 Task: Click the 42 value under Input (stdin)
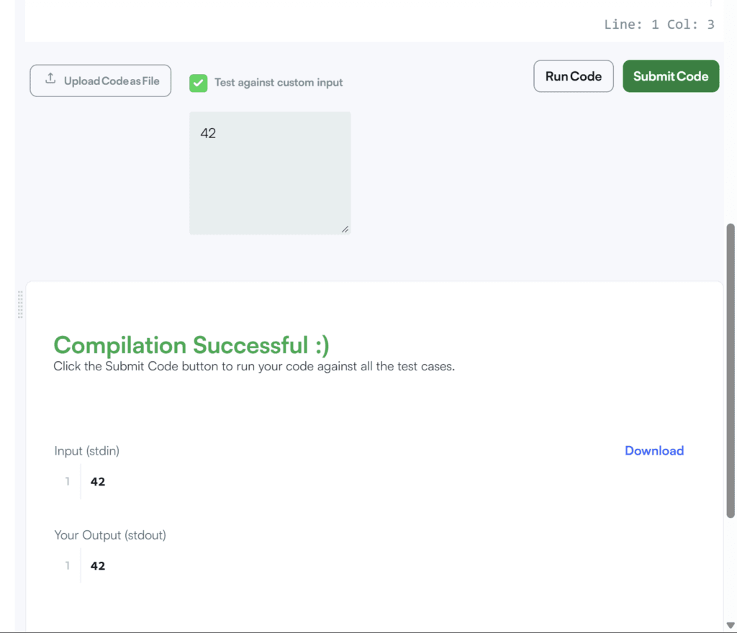[x=98, y=482]
